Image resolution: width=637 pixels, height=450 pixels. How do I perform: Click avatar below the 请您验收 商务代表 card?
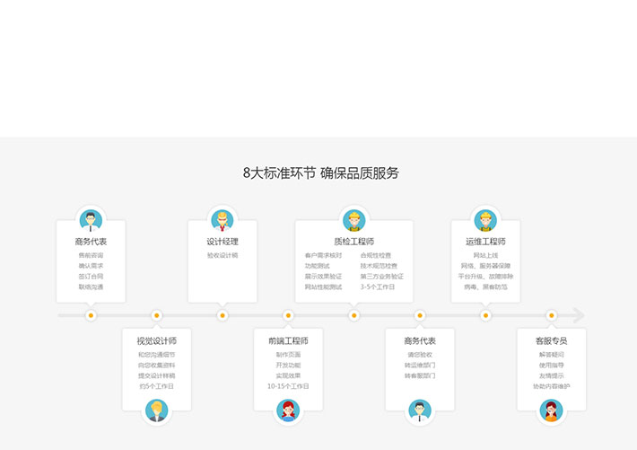[420, 410]
